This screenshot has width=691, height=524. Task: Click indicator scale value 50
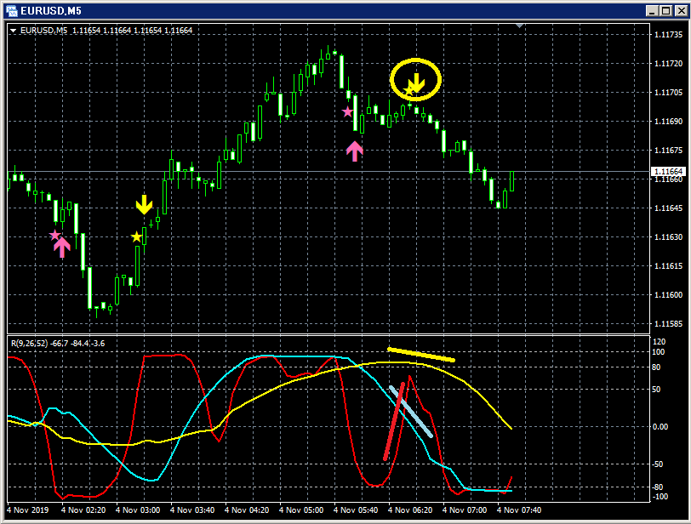click(x=657, y=390)
